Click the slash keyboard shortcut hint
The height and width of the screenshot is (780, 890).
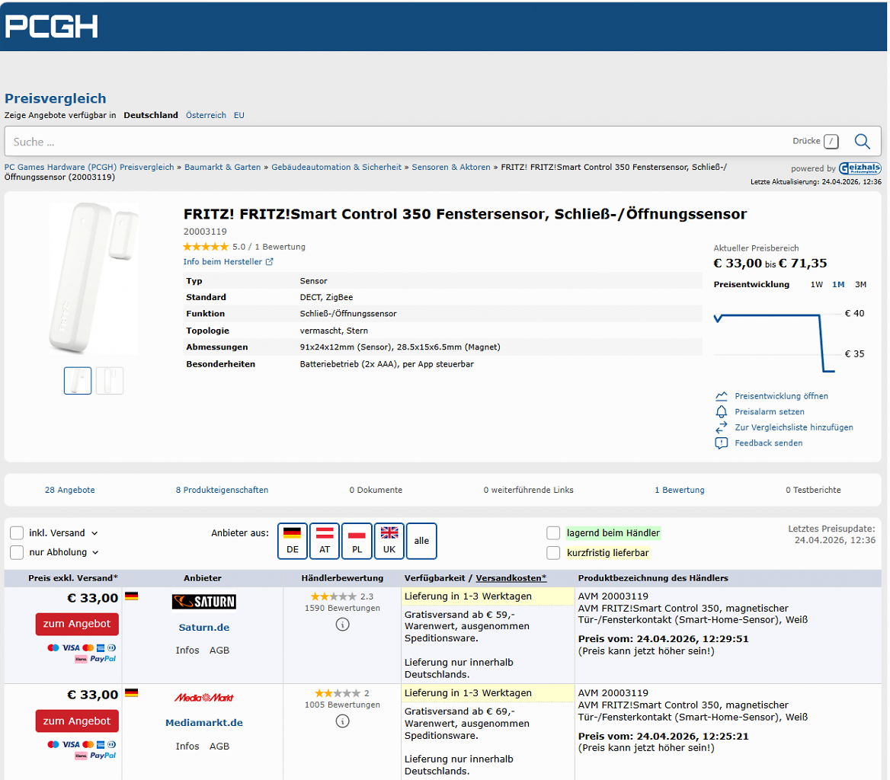(x=831, y=141)
